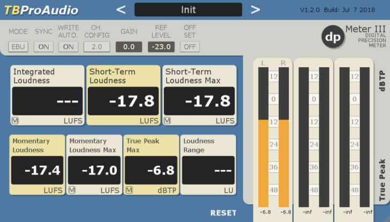This screenshot has width=390, height=222.
Task: Toggle the OFFSET OFF button
Action: [190, 47]
